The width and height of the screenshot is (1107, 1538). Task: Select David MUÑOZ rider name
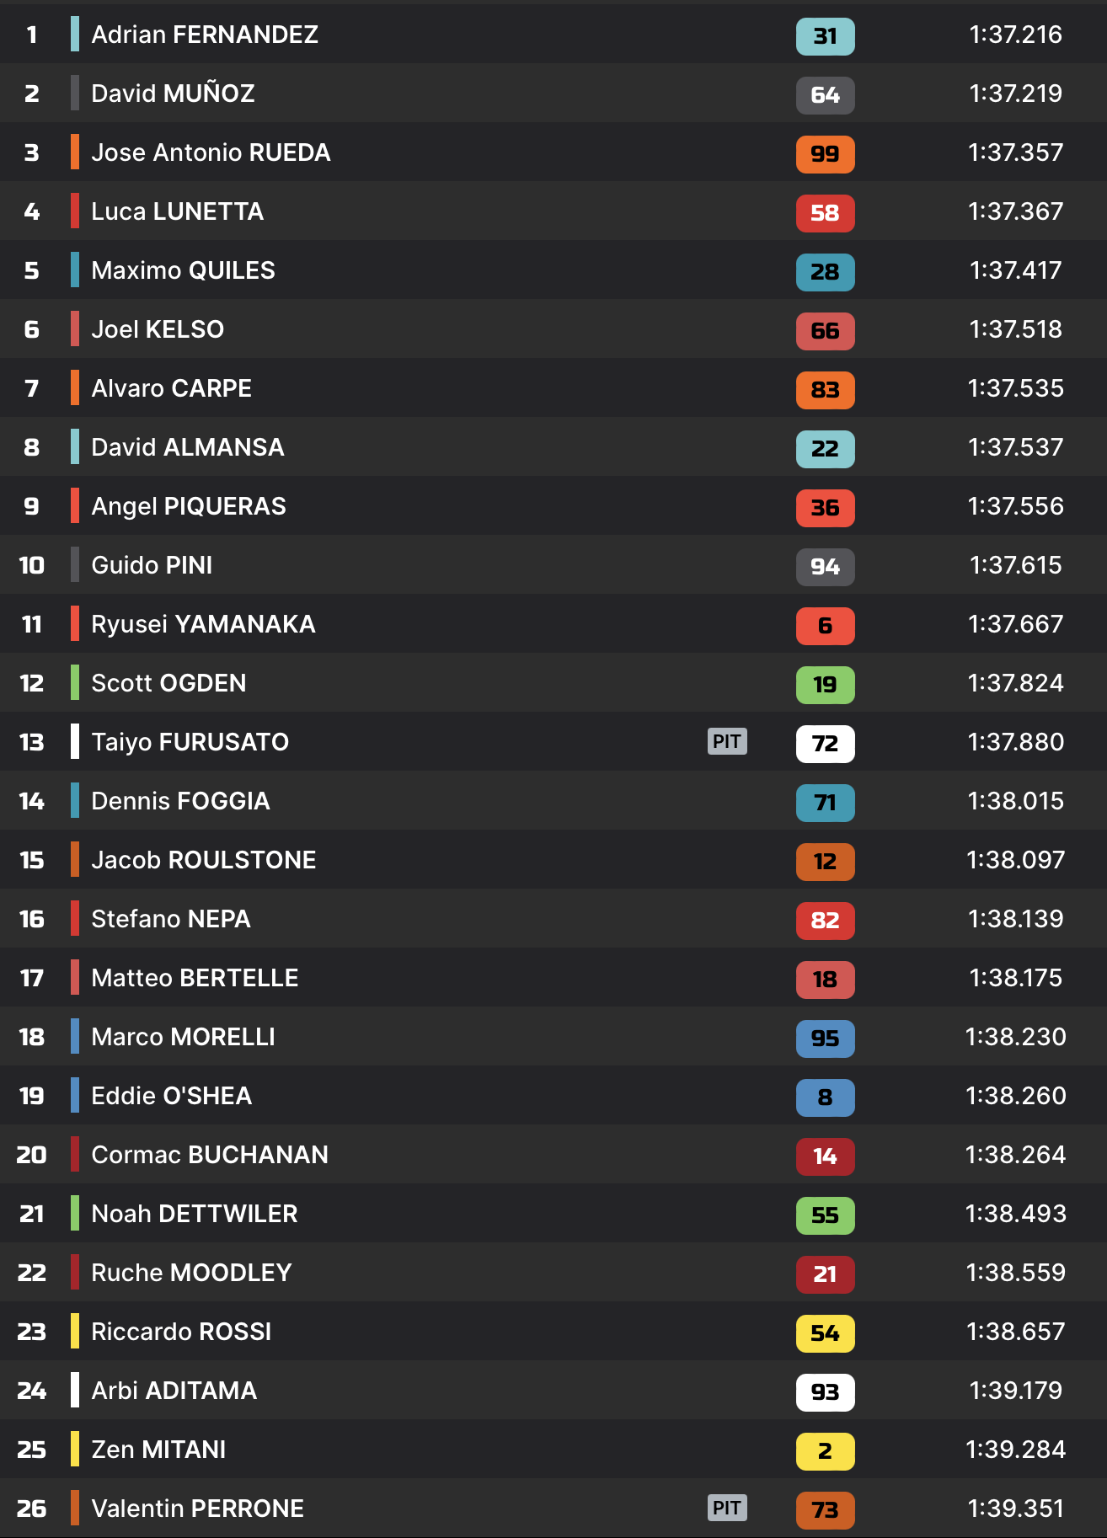point(173,93)
